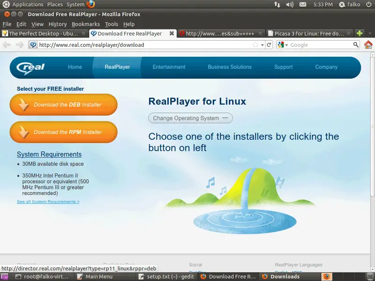Screen dimensions: 375x281
Task: Click the show desktop icon in bottom panel
Action: [x=4, y=277]
